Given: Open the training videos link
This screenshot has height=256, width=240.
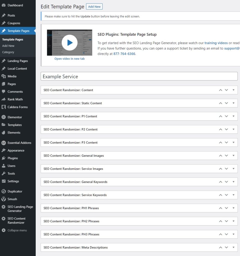Looking at the screenshot, I should click(x=216, y=43).
